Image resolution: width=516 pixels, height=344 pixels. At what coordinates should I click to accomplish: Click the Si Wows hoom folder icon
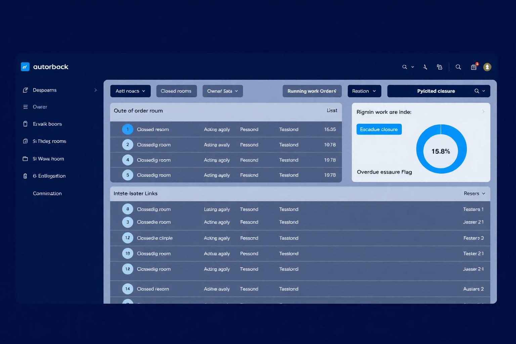tap(25, 159)
